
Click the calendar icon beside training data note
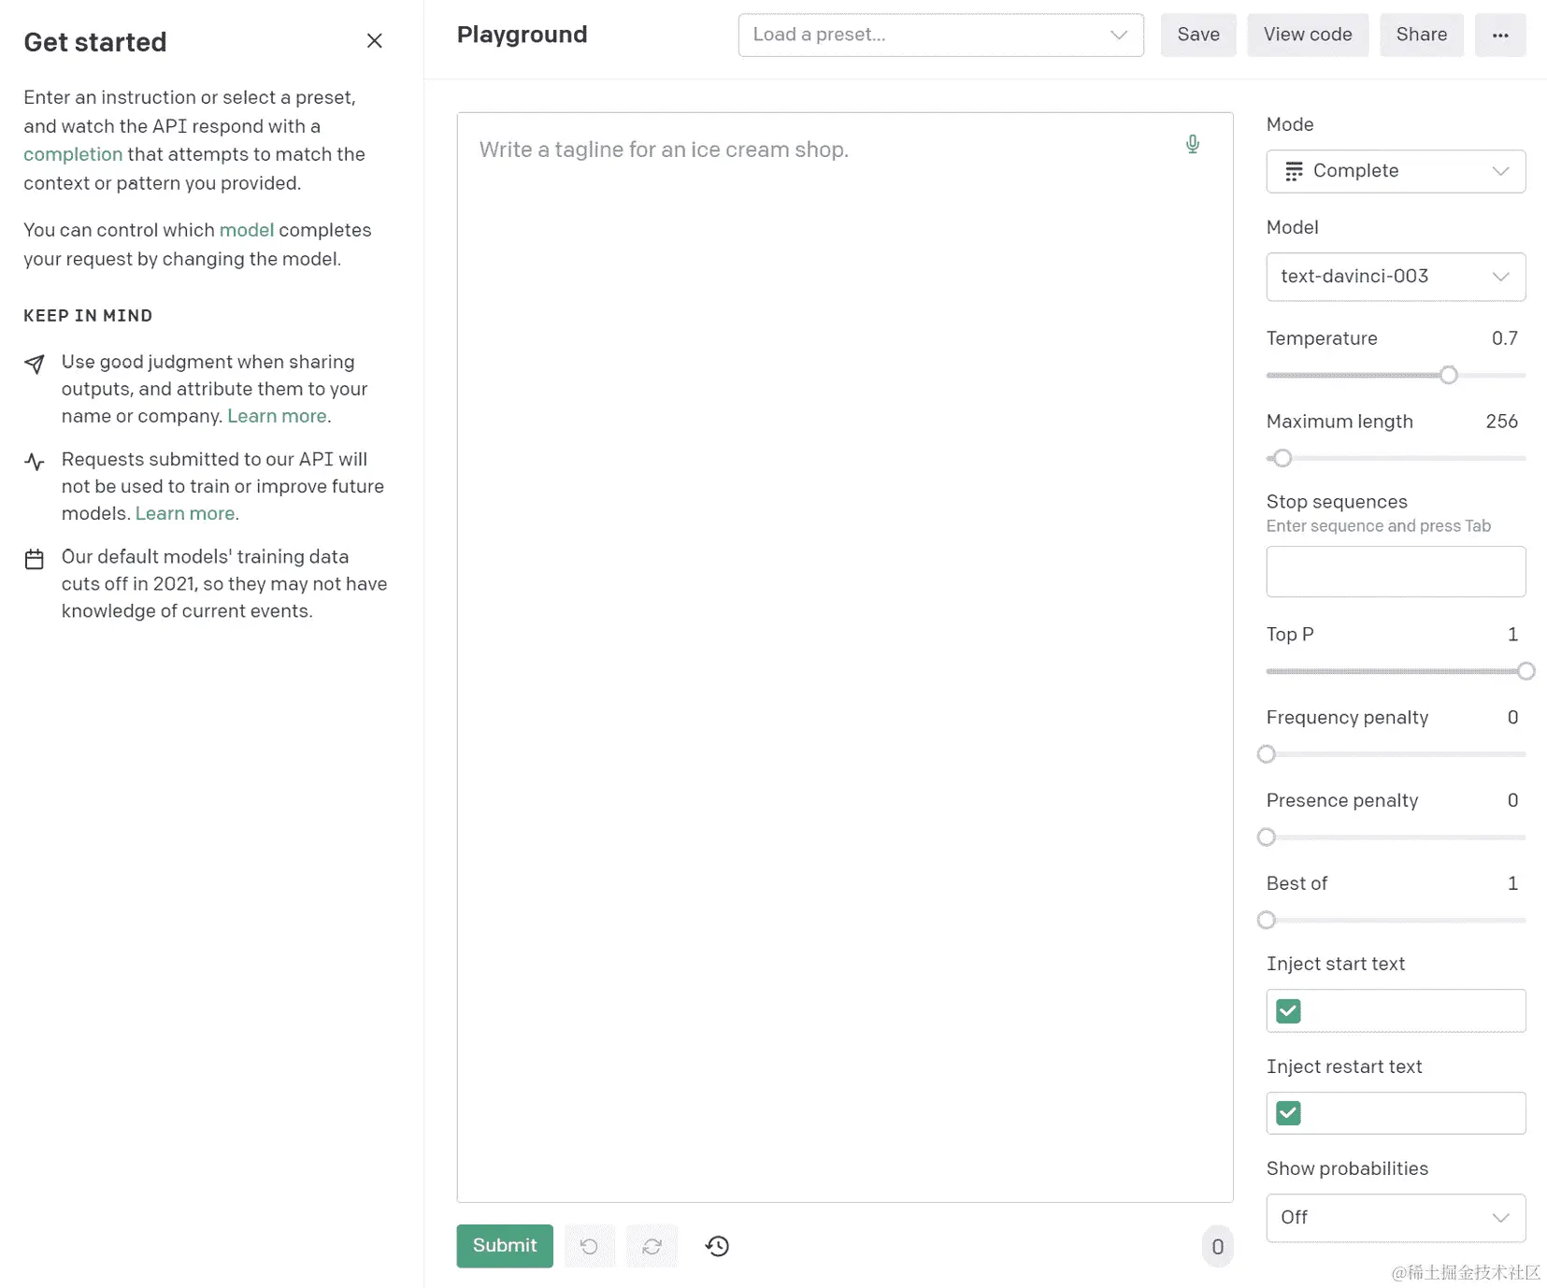[34, 559]
